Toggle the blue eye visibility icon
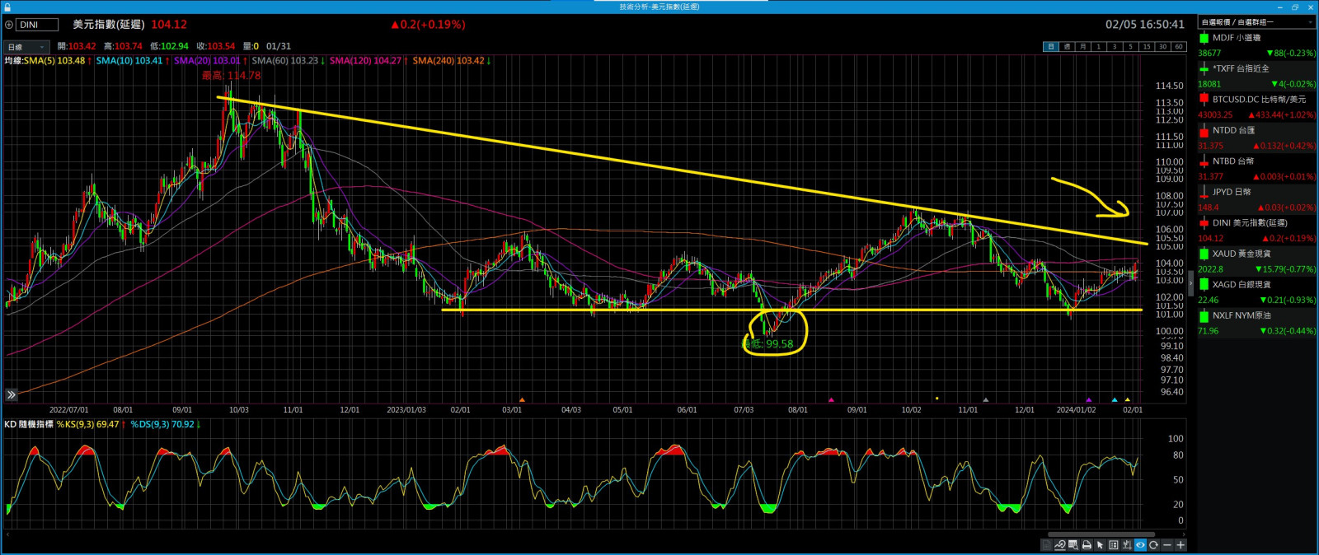Screen dimensions: 1319x555 [x=1140, y=545]
